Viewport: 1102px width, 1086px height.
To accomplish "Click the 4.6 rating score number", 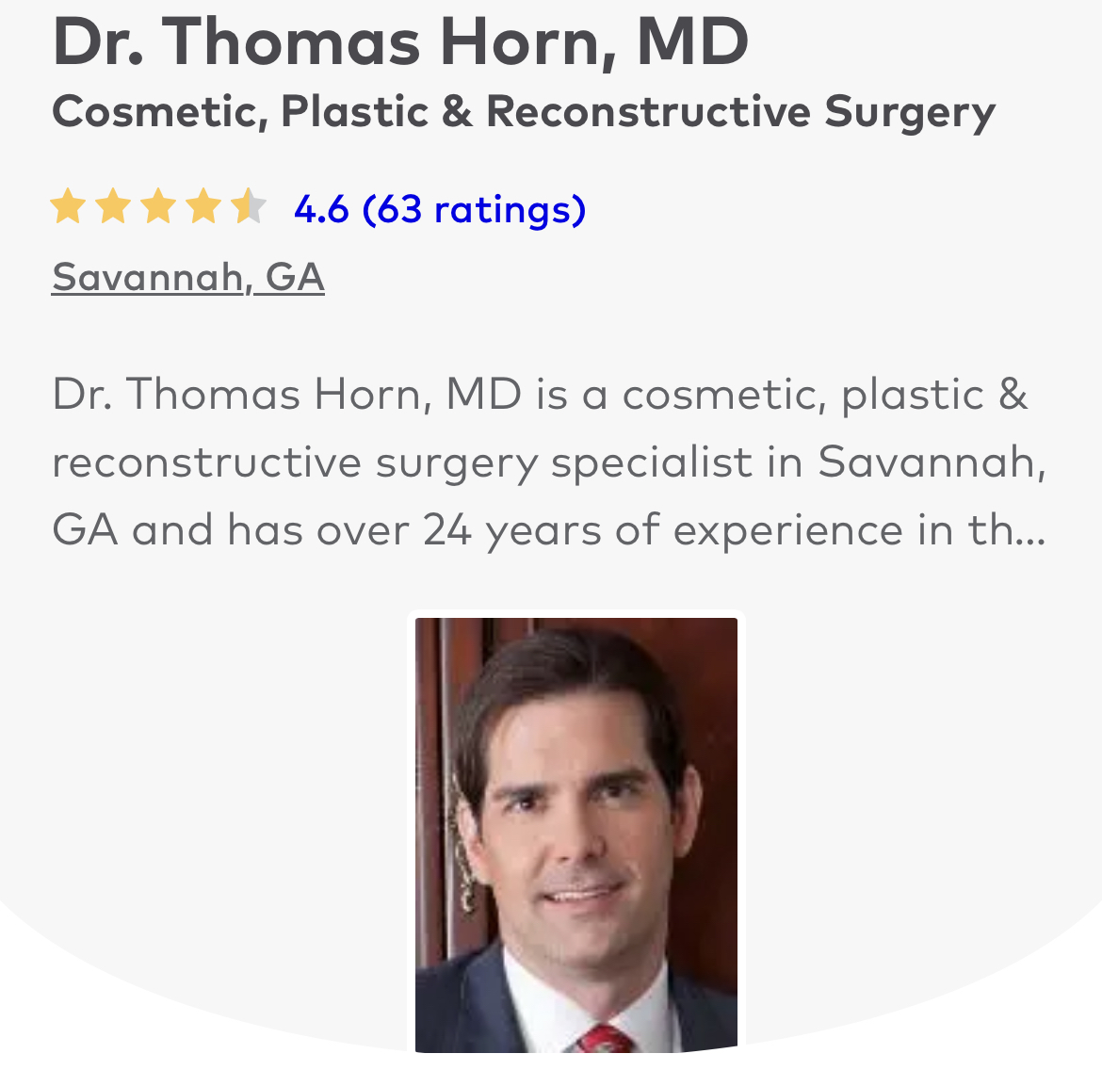I will point(321,208).
